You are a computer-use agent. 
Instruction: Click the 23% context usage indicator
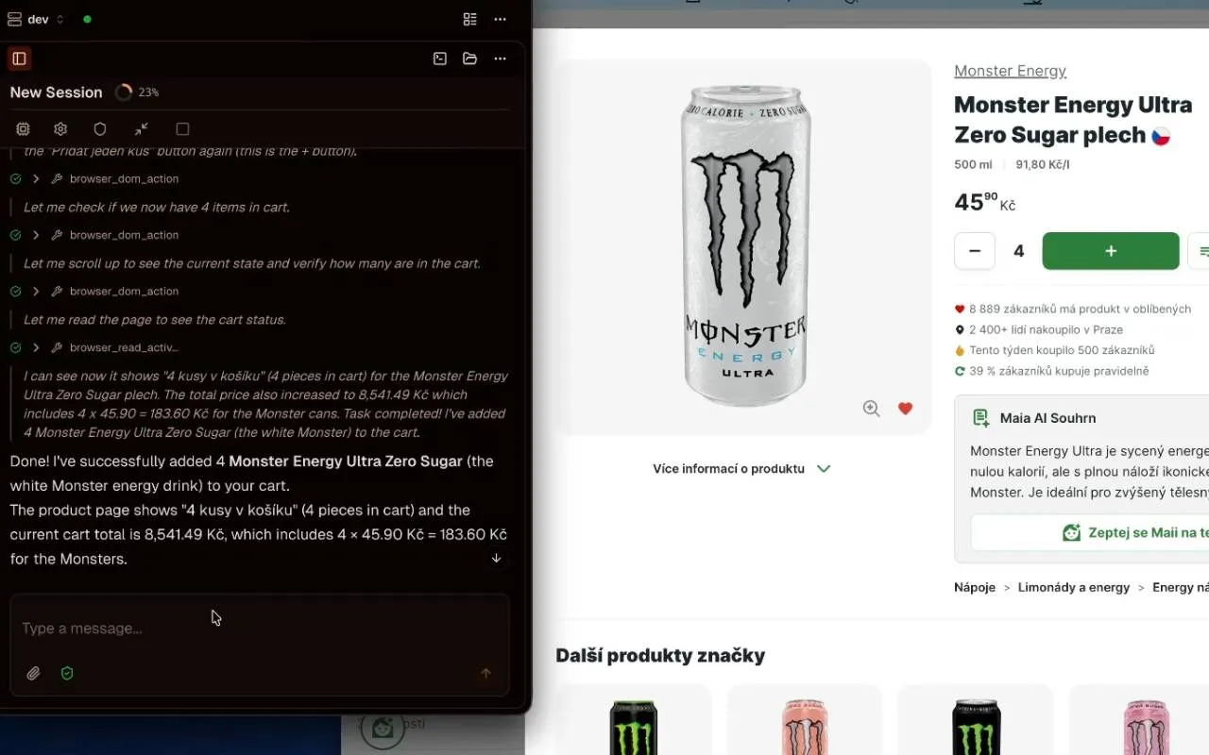tap(137, 92)
